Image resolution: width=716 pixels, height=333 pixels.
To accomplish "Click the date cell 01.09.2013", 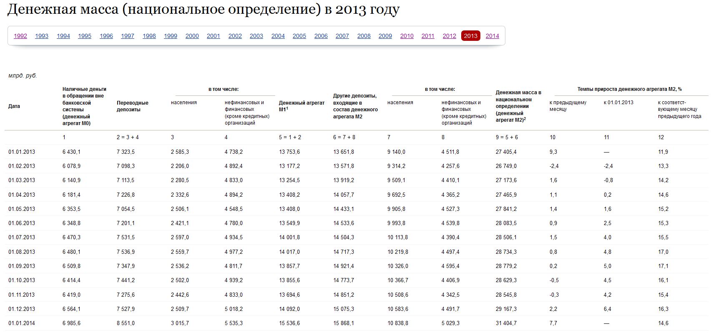I will (x=22, y=266).
